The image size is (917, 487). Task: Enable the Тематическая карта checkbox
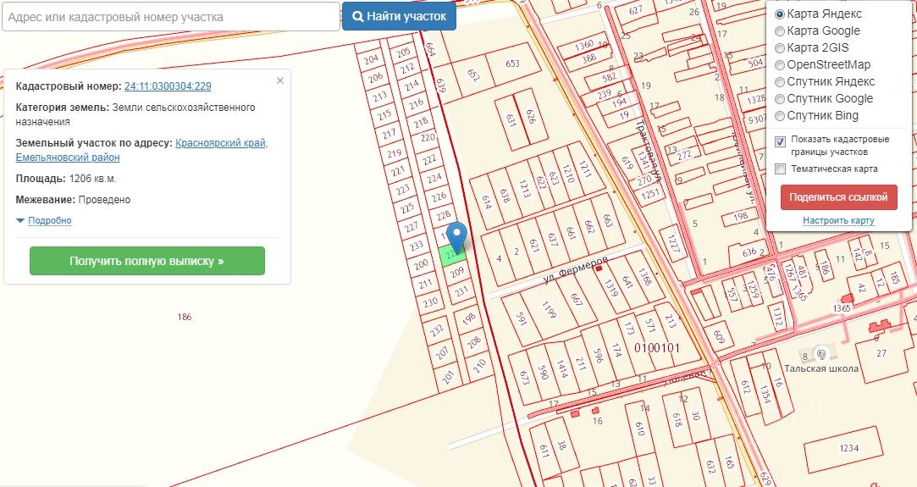tap(781, 169)
